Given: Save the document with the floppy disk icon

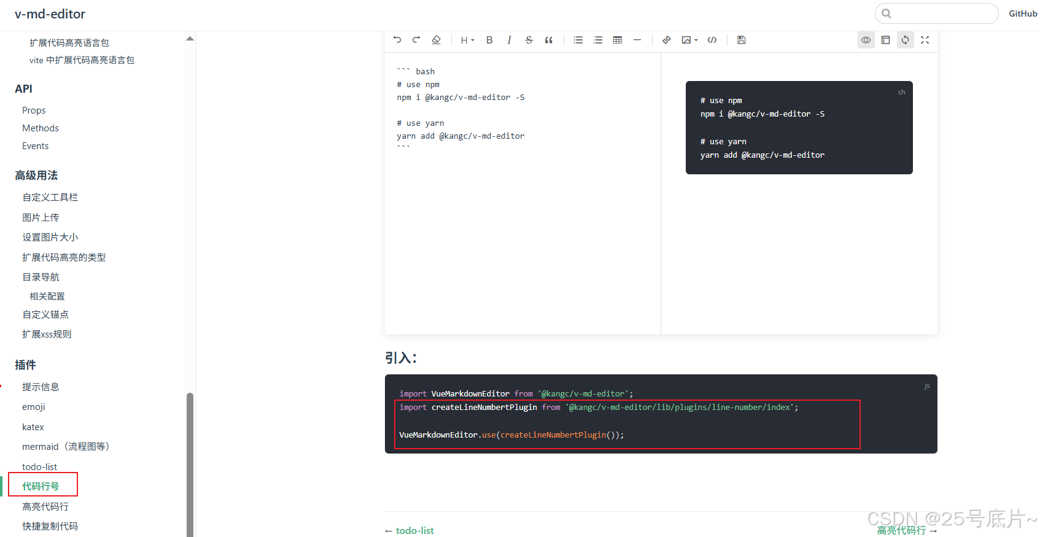Looking at the screenshot, I should [x=741, y=40].
